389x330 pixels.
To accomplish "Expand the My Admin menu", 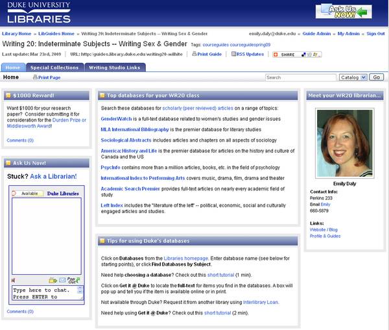I will point(349,33).
